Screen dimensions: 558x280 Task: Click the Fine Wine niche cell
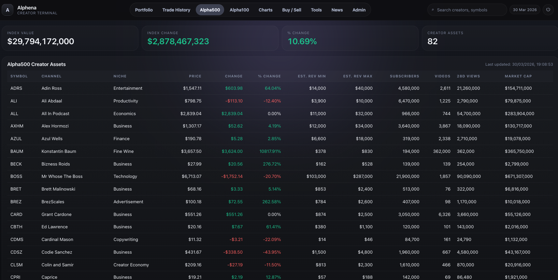coord(123,151)
